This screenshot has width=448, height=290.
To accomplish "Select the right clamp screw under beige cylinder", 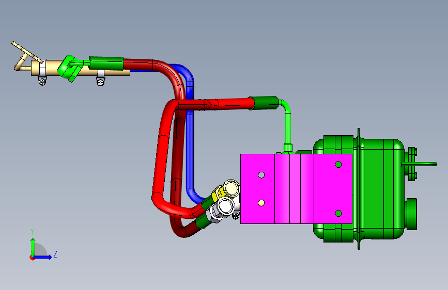I will (101, 82).
